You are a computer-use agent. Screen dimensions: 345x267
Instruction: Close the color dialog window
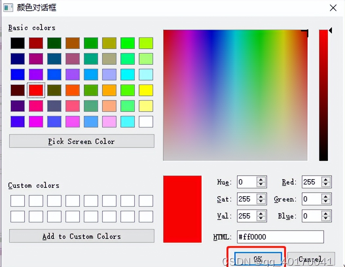(x=333, y=8)
